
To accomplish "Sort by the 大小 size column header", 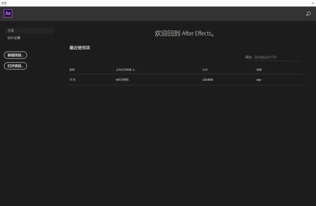I will pos(205,69).
